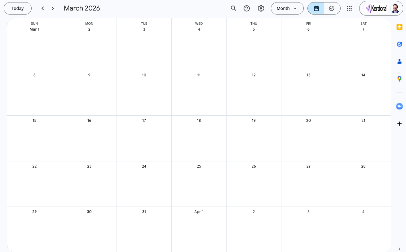This screenshot has width=406, height=252.
Task: Click the Today button
Action: point(18,8)
